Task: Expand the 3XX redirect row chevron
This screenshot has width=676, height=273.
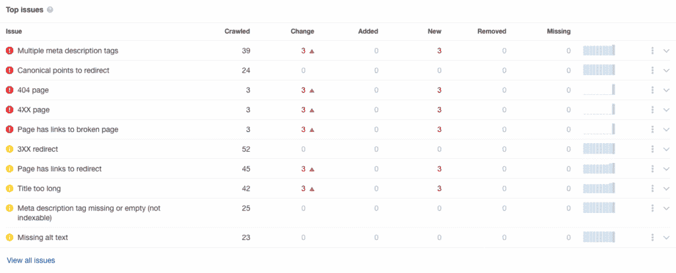Action: pos(667,150)
